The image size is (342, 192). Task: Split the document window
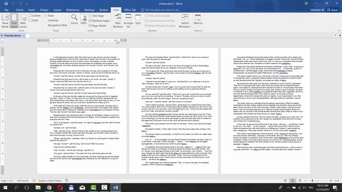138,20
